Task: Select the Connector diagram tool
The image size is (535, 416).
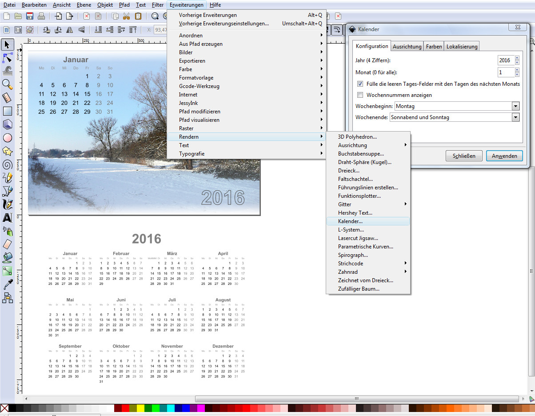Action: pyautogui.click(x=7, y=298)
